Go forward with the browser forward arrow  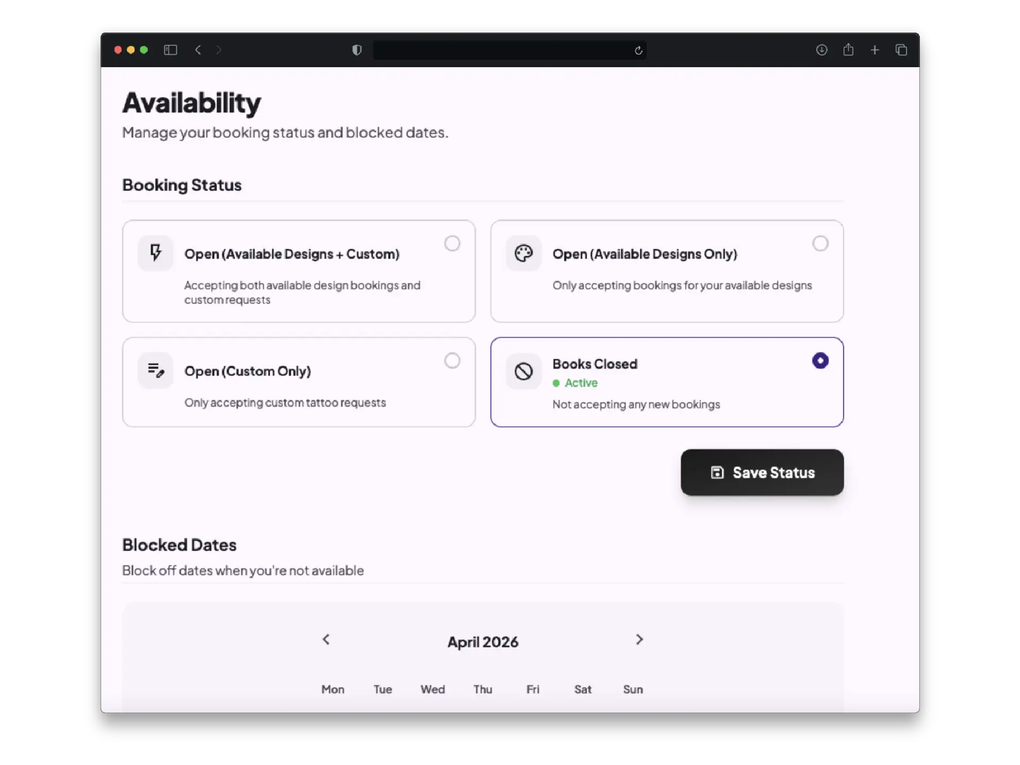tap(218, 50)
